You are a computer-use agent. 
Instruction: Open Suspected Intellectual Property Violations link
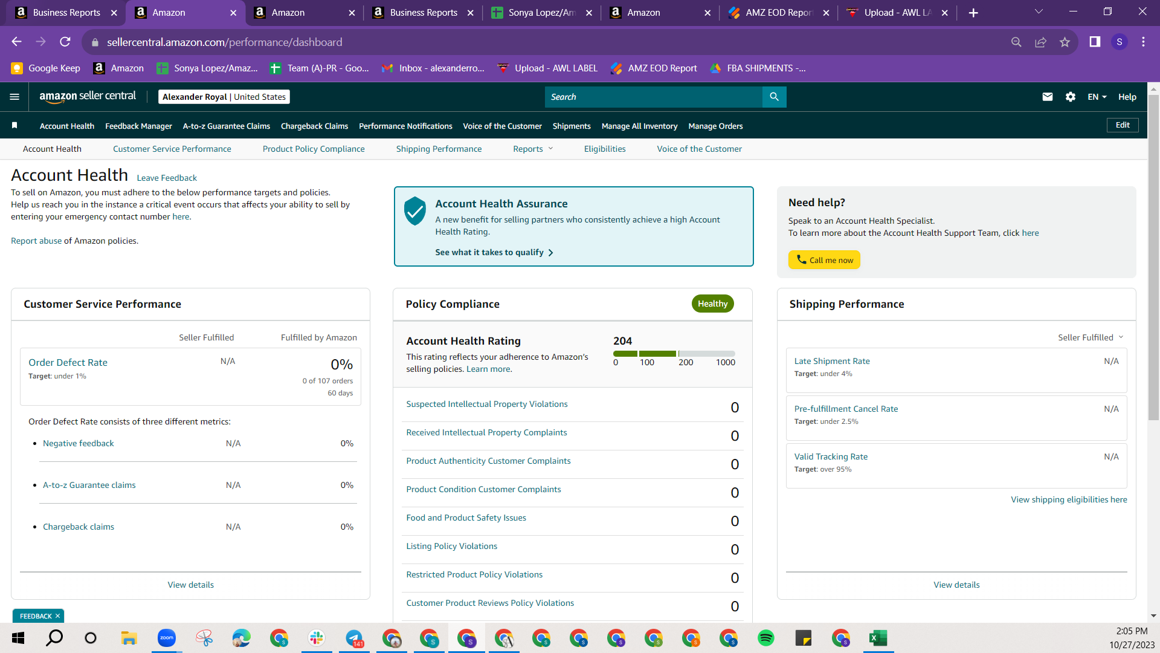pos(487,404)
